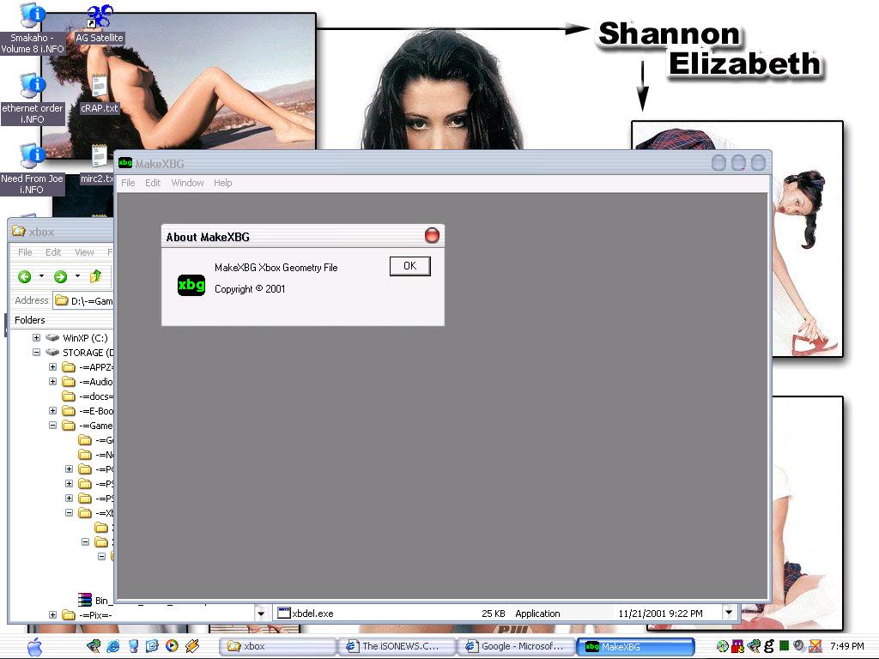This screenshot has width=879, height=659.
Task: Open the Back history dropdown arrow
Action: tap(41, 275)
